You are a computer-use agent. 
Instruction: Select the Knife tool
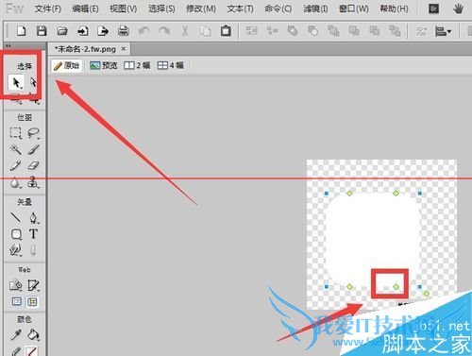[x=33, y=250]
